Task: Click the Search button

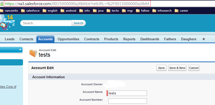Action: (x=78, y=23)
